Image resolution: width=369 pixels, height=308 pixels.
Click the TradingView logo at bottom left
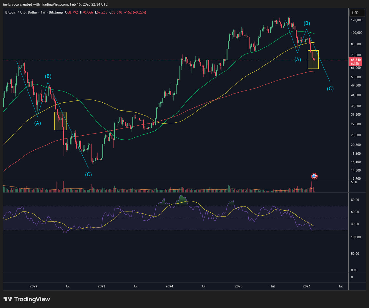(27, 299)
